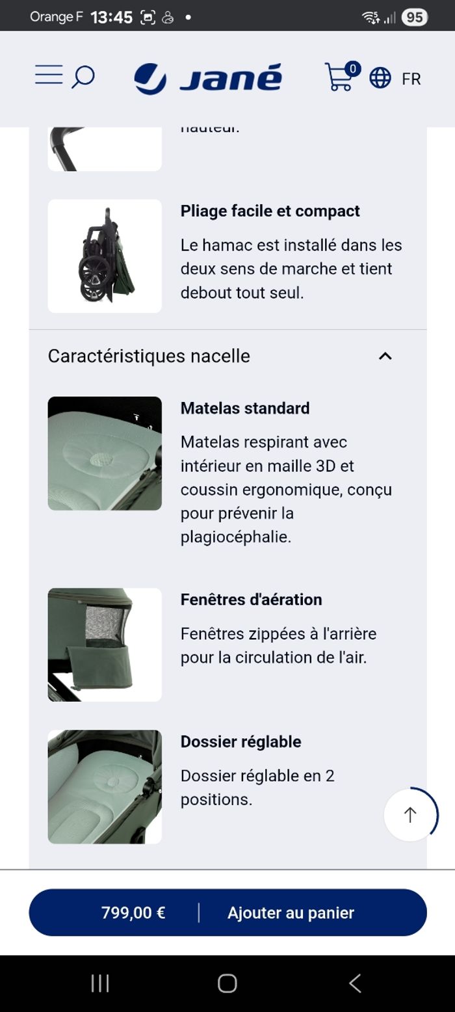Image resolution: width=455 pixels, height=1012 pixels.
Task: Open recent apps from the navigation bar
Action: pyautogui.click(x=100, y=984)
